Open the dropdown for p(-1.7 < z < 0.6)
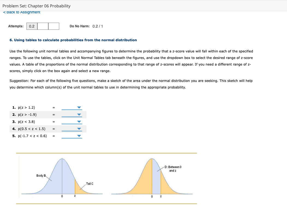Screen dimensions: 287x210 [79, 135]
